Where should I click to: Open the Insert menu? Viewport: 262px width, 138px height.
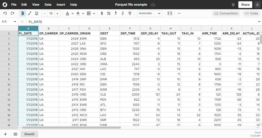tap(61, 5)
